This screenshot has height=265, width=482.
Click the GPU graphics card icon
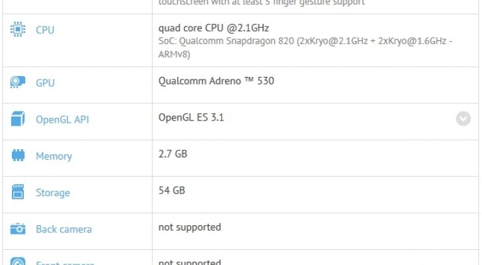pos(18,83)
